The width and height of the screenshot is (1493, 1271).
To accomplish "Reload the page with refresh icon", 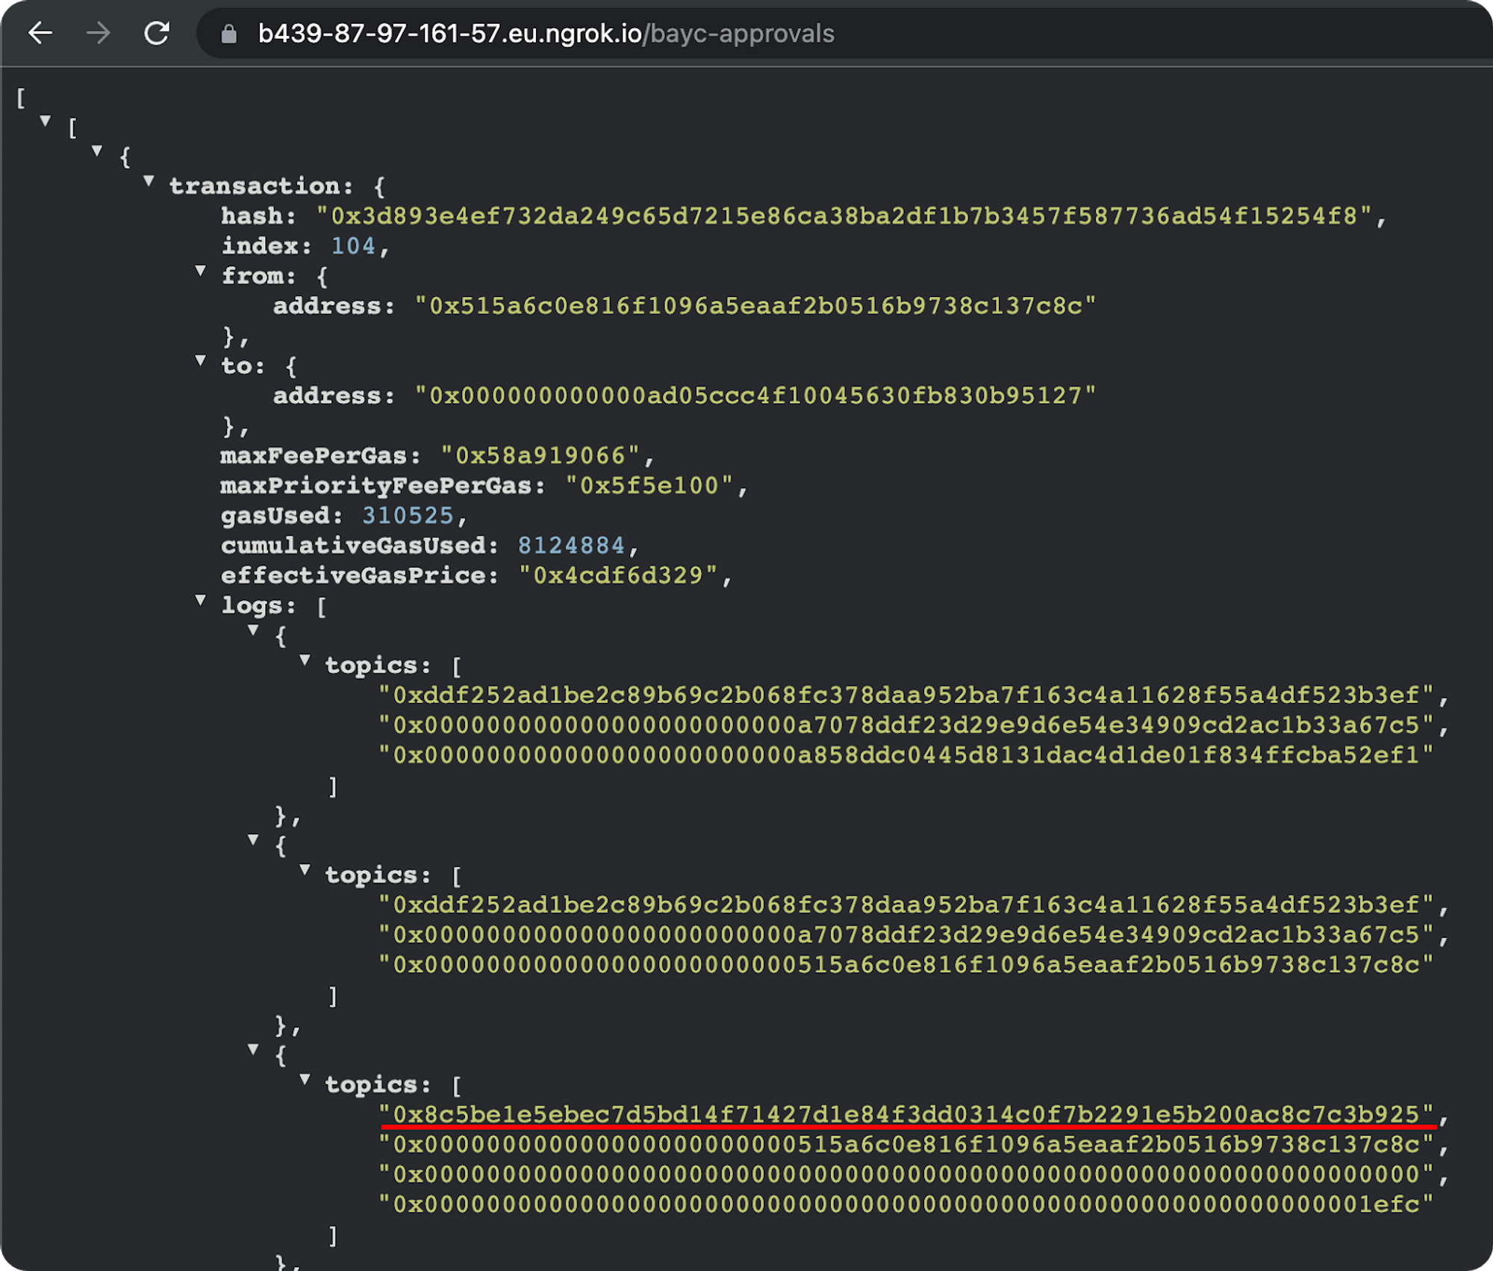I will 157,33.
